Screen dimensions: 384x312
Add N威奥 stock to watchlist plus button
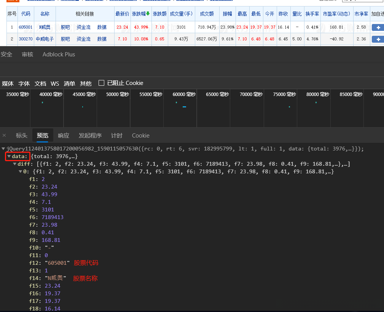378,27
